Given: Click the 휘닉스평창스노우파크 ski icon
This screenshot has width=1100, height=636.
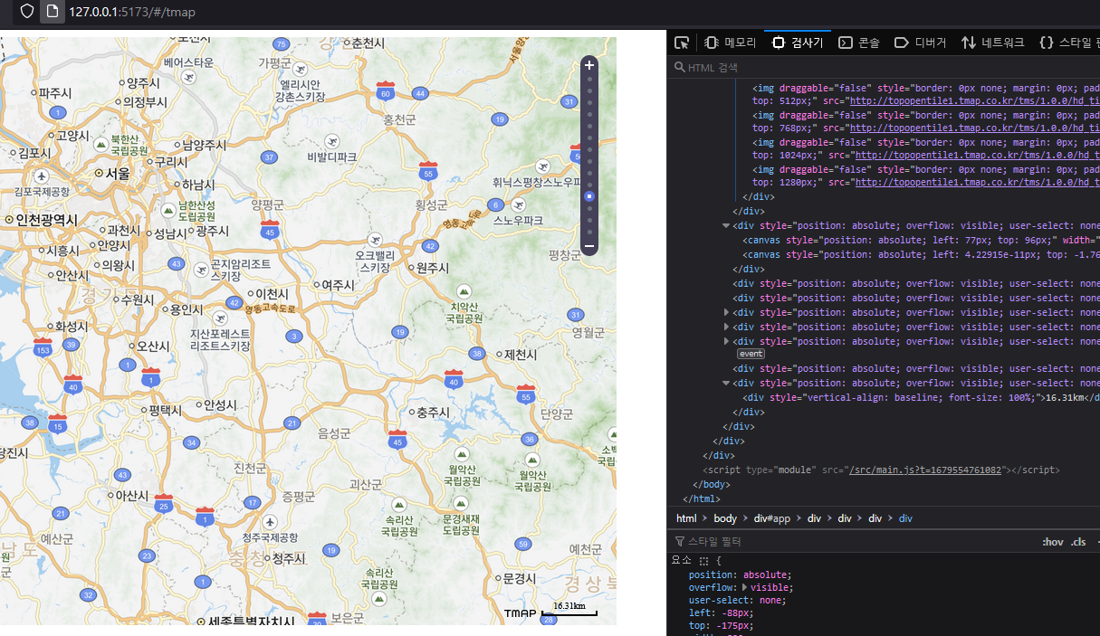Looking at the screenshot, I should [x=542, y=166].
